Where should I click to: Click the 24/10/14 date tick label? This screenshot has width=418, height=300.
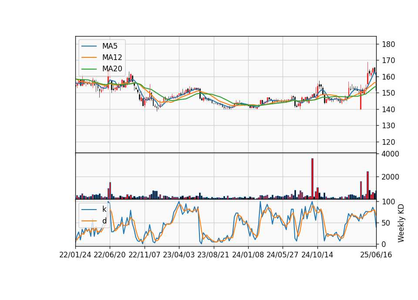(x=317, y=255)
